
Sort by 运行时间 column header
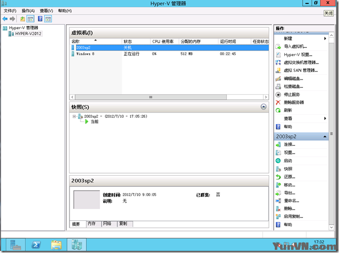235,41
